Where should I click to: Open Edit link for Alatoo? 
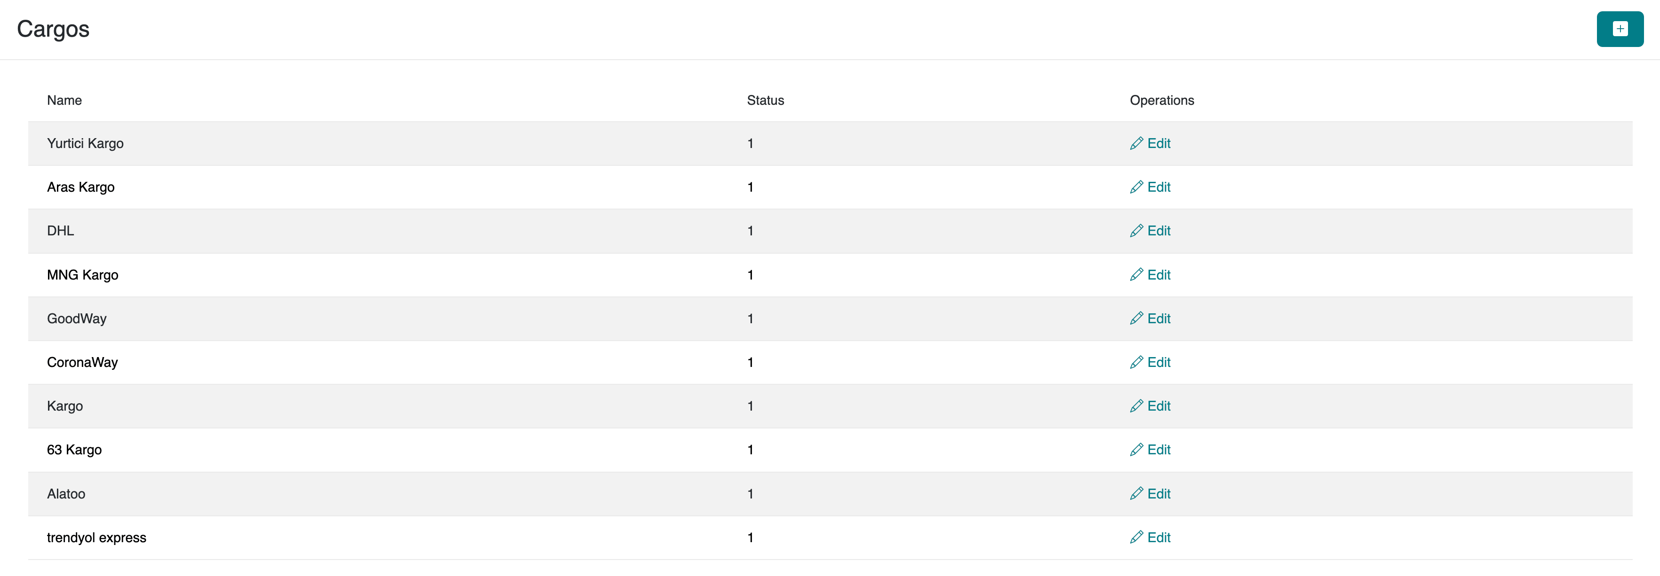click(x=1158, y=494)
